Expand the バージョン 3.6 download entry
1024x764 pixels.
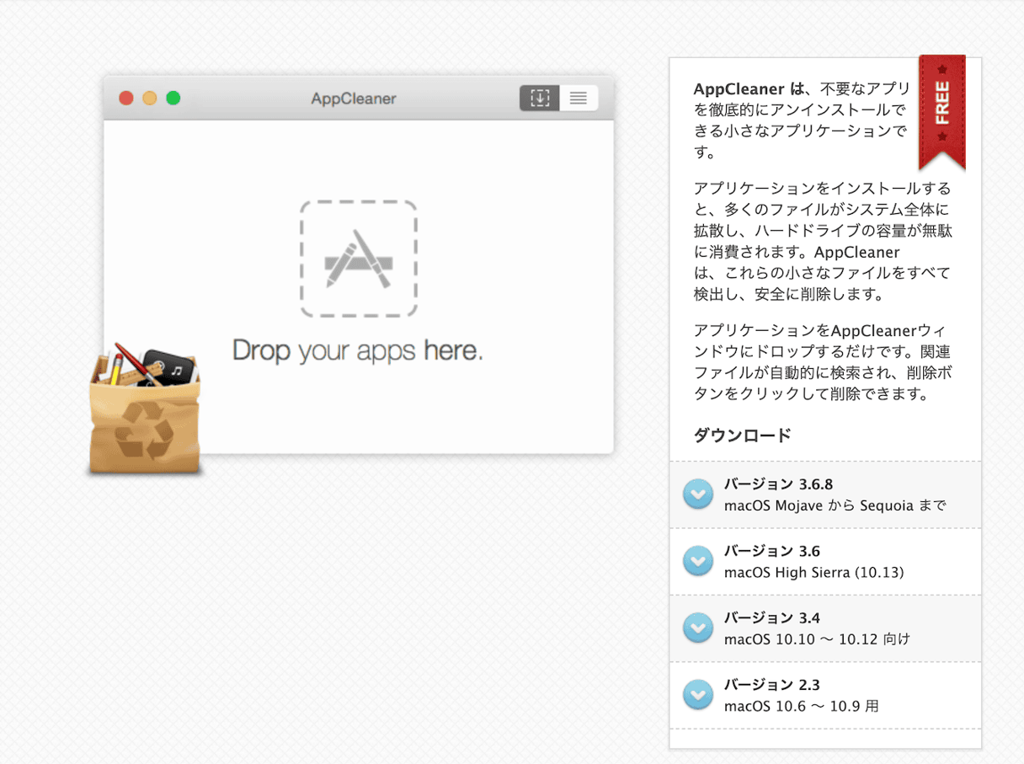pyautogui.click(x=698, y=561)
